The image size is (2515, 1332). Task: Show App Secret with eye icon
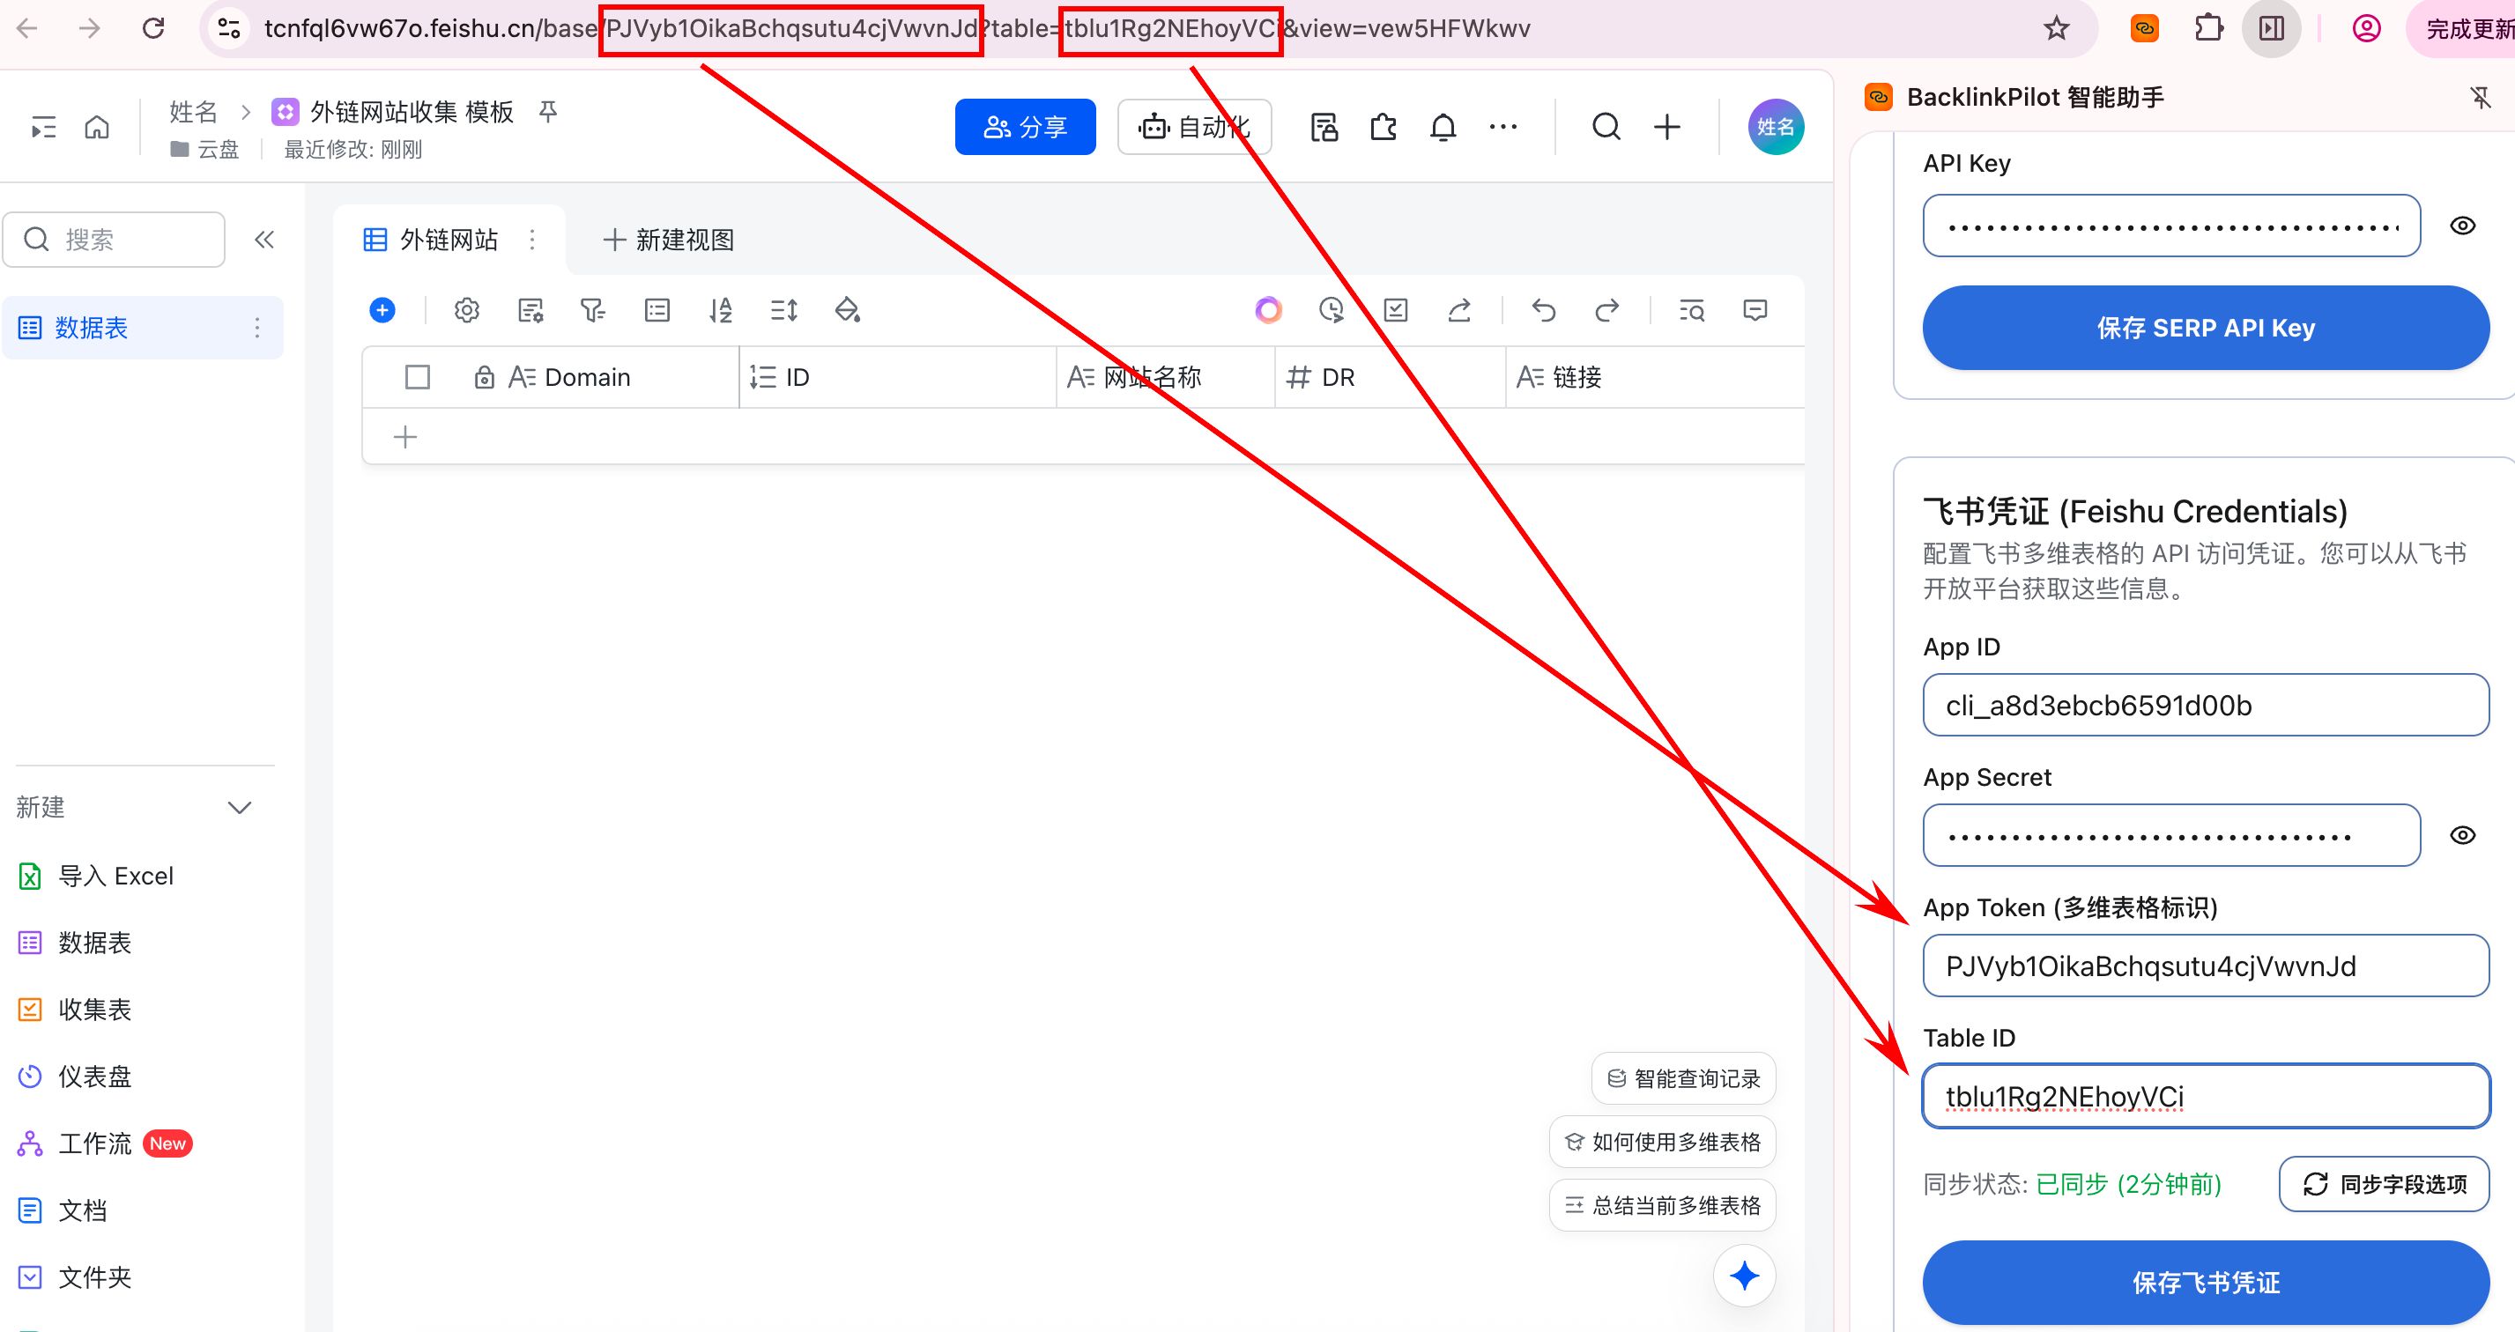click(2462, 834)
